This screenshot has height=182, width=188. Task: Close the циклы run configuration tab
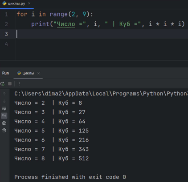pyautogui.click(x=38, y=73)
